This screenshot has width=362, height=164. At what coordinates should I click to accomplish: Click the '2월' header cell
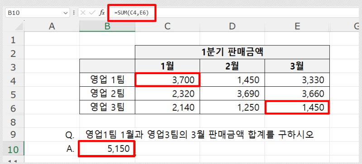pos(232,66)
